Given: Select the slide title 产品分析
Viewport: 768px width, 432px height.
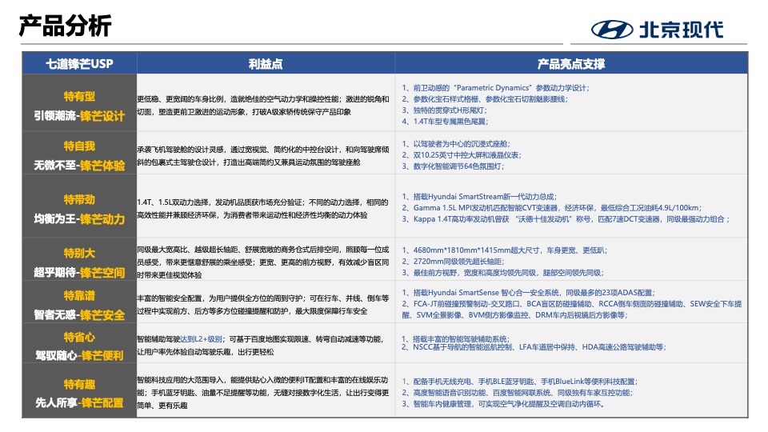Looking at the screenshot, I should click(x=65, y=26).
